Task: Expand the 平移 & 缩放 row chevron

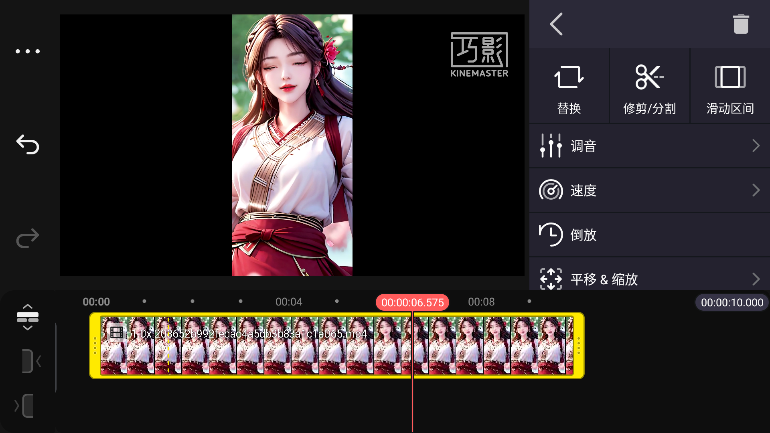Action: click(x=756, y=279)
